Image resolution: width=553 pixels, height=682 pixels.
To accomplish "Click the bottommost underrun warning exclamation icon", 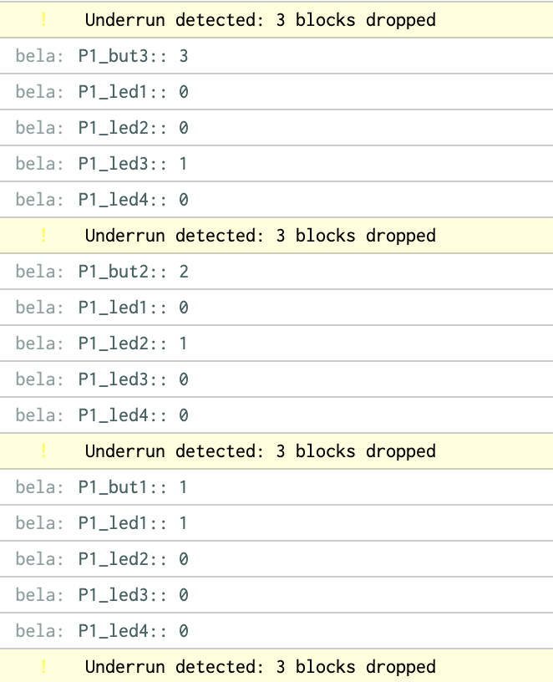I will pos(44,667).
